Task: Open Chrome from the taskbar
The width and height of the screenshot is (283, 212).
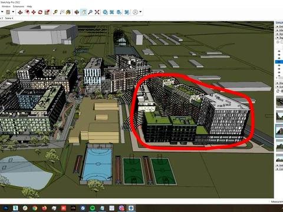Action: click(x=35, y=208)
